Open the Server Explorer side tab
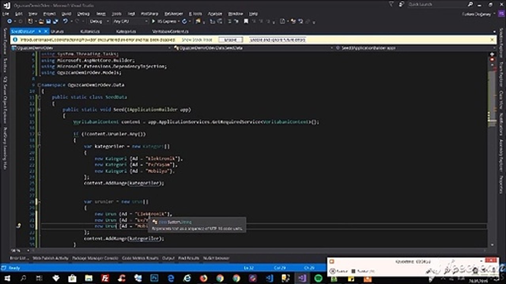Image resolution: width=506 pixels, height=284 pixels. pos(5,41)
